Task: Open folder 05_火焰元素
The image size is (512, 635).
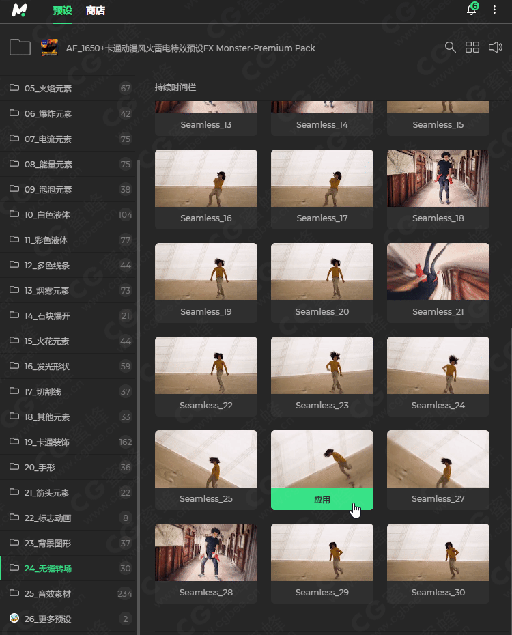Action: [68, 88]
